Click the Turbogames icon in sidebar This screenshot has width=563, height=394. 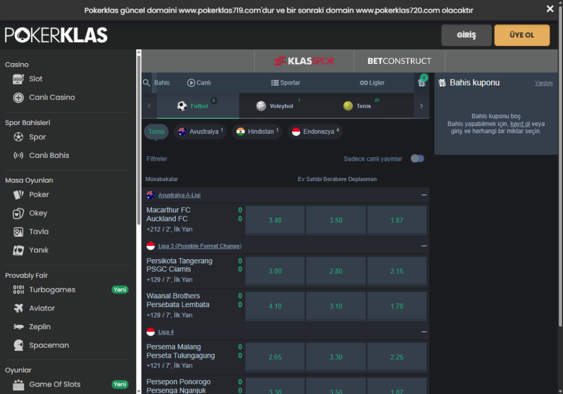pyautogui.click(x=19, y=290)
